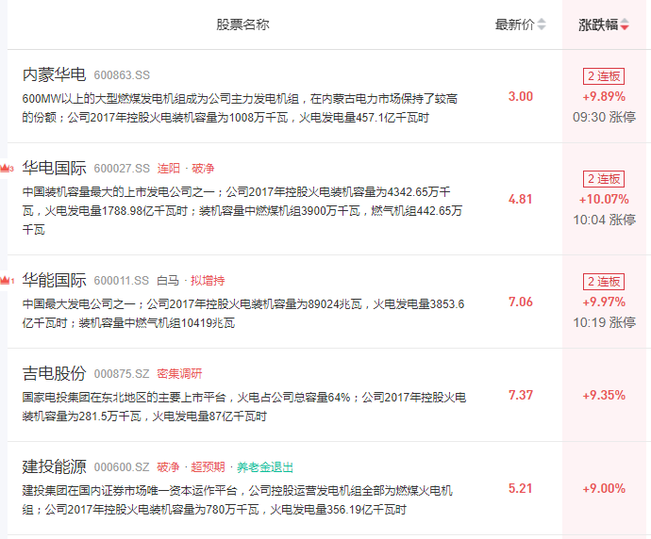
Task: Click 白马 tag on 华能国际
Action: pos(168,281)
